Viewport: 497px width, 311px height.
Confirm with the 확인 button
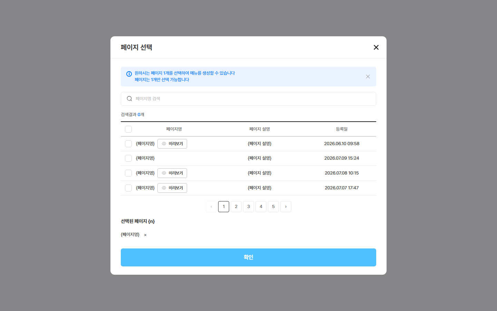[248, 257]
